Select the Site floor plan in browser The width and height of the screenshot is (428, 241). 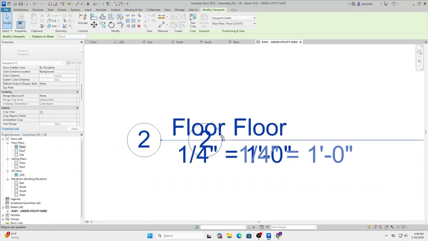[x=21, y=155]
